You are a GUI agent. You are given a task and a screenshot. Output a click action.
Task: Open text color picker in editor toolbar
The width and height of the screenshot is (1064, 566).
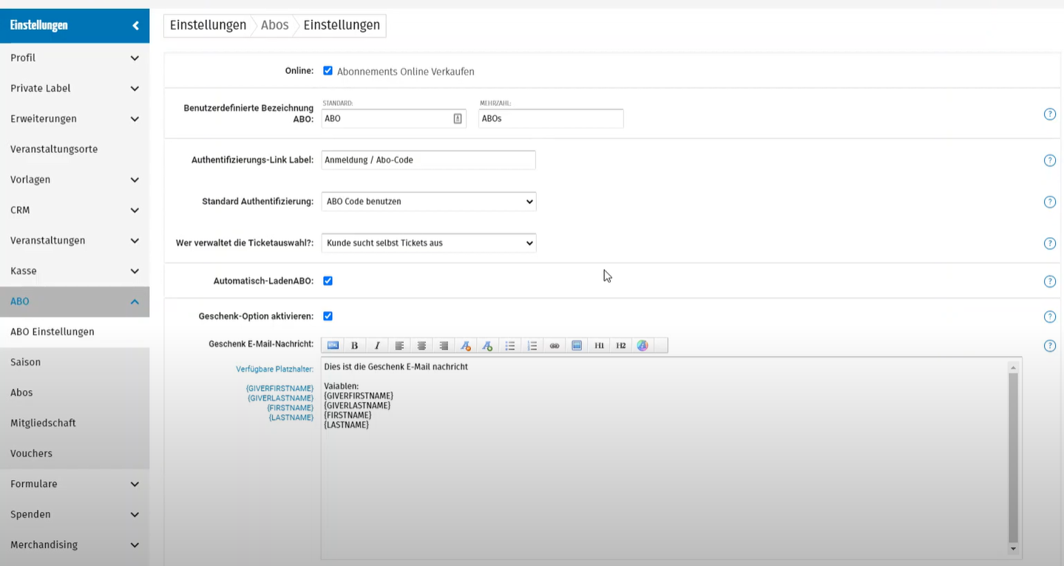(643, 346)
